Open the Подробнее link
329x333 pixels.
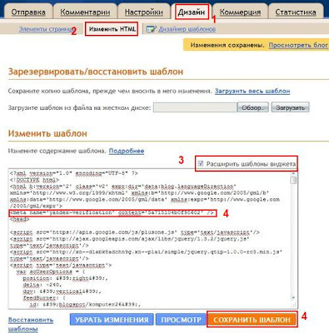(127, 151)
